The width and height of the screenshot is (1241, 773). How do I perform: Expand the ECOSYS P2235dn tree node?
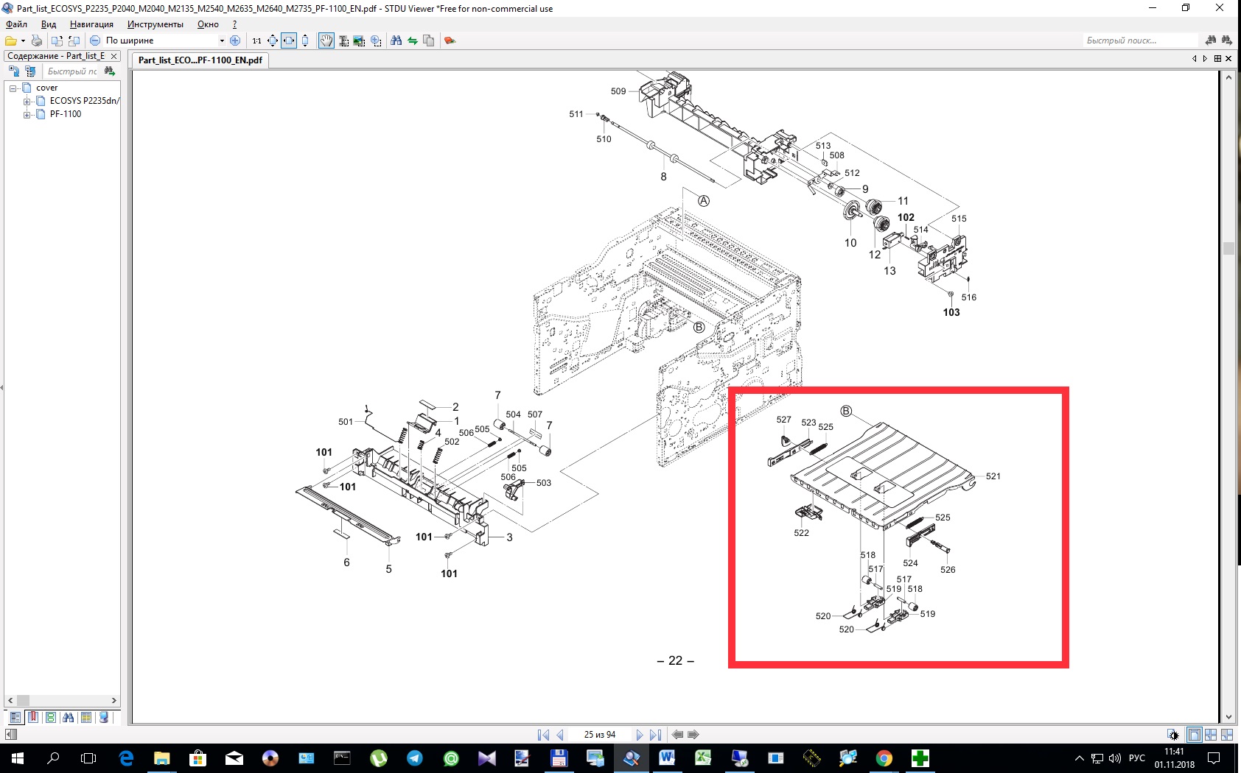(x=27, y=101)
